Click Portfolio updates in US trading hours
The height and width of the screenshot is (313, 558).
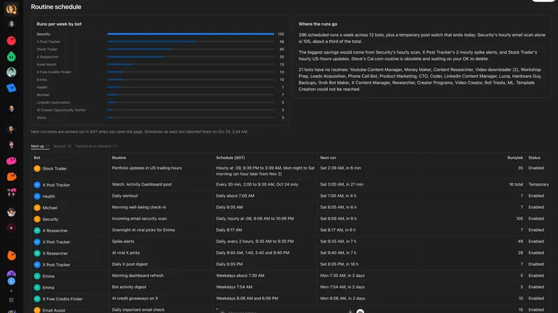click(x=146, y=168)
